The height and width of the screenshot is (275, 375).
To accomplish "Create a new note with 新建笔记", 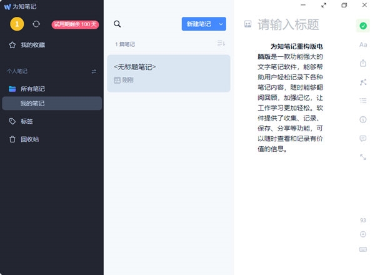I will point(199,24).
